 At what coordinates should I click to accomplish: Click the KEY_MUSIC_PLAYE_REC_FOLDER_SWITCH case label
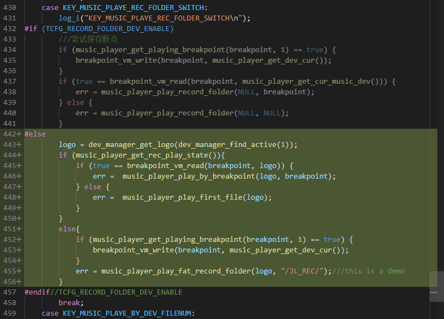coord(133,8)
